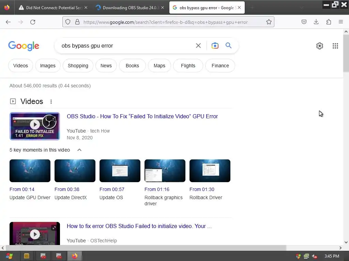The width and height of the screenshot is (349, 261).
Task: Open Firefox downloads panel
Action: [316, 22]
